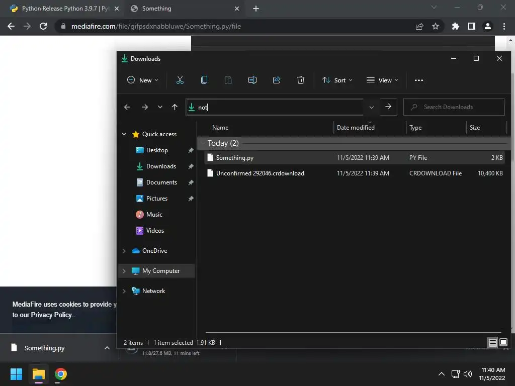Click Chrome share page icon
Image resolution: width=515 pixels, height=386 pixels.
tap(419, 26)
